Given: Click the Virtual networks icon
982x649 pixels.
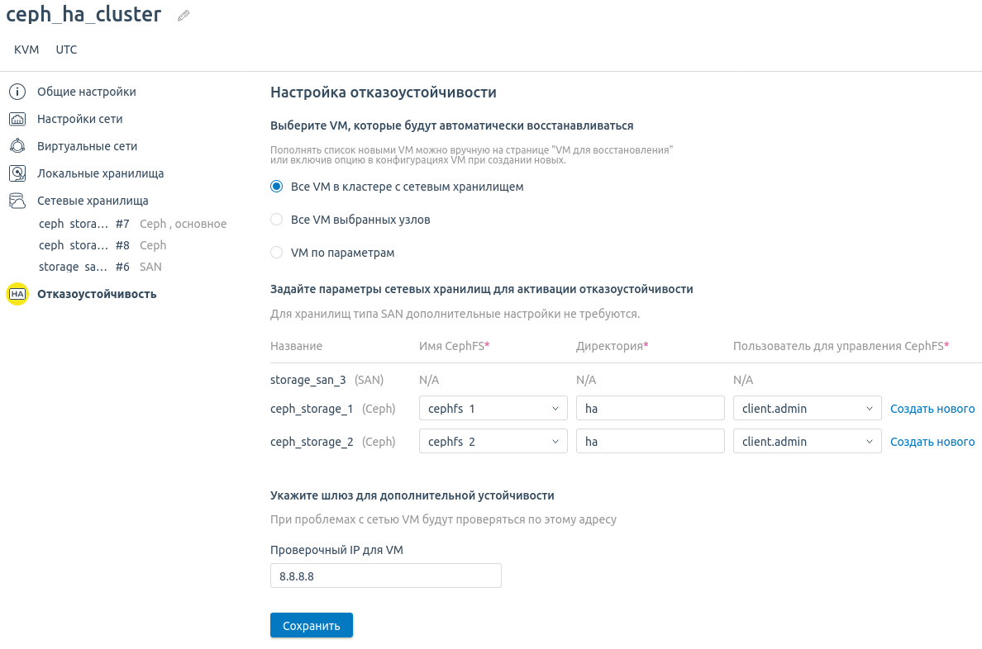Looking at the screenshot, I should click(17, 146).
